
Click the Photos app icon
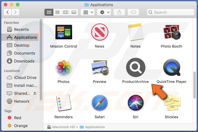click(x=64, y=68)
